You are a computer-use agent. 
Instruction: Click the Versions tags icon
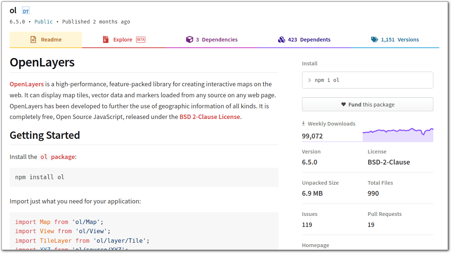(374, 40)
